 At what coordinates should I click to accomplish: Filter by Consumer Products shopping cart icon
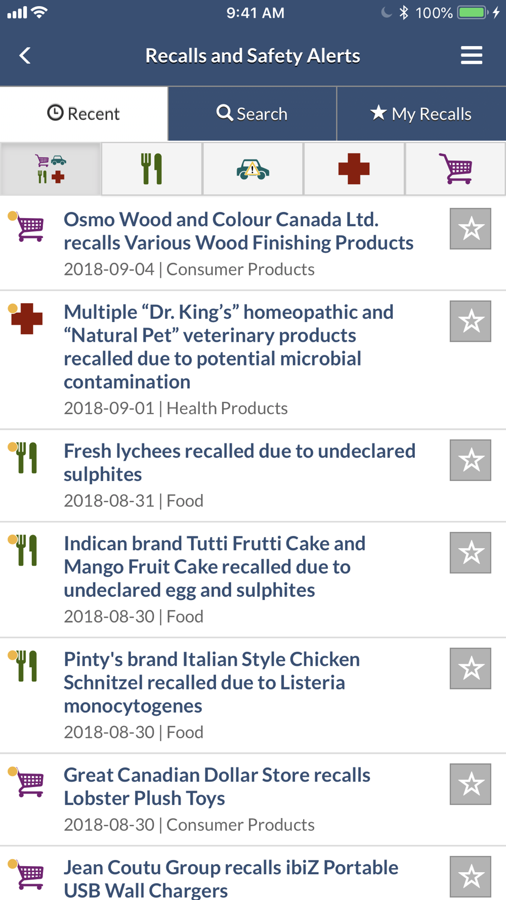[x=455, y=169]
